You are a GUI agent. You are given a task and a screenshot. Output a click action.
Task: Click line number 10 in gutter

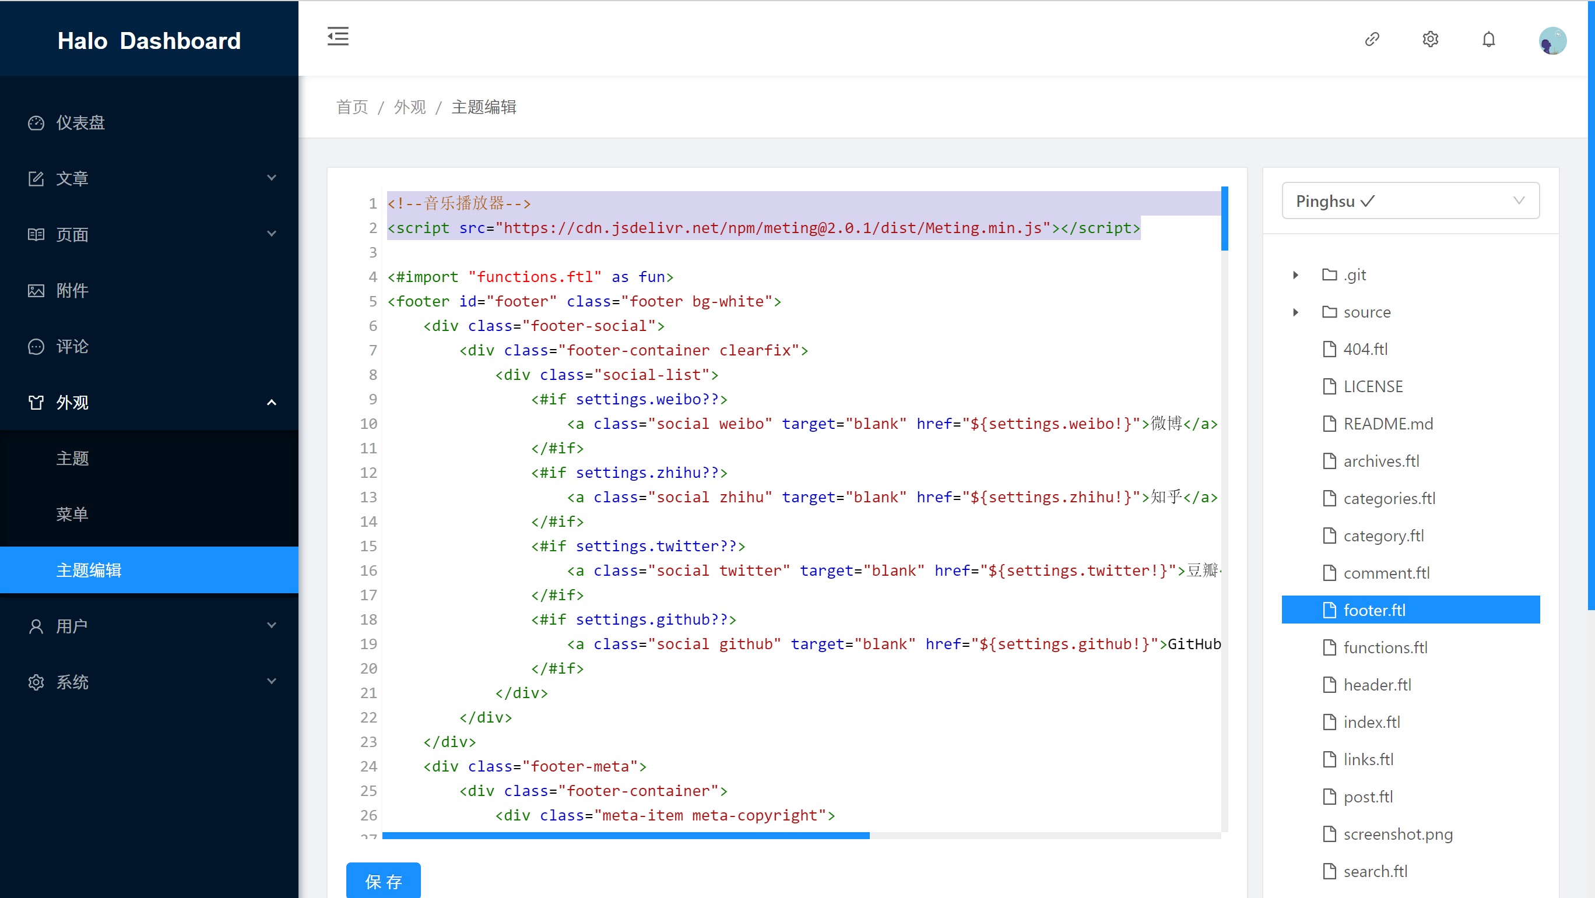368,424
